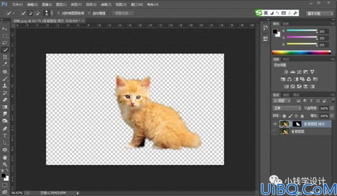This screenshot has height=196, width=337.
Task: Toggle lock image pixels brush icon
Action: coord(290,116)
